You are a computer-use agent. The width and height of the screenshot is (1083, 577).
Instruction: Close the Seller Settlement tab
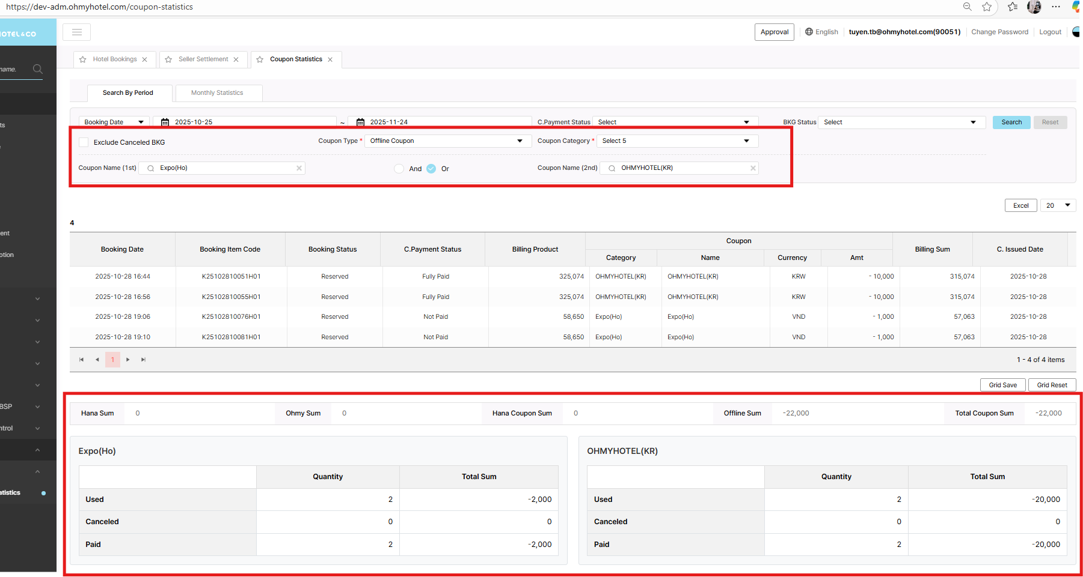coord(236,59)
